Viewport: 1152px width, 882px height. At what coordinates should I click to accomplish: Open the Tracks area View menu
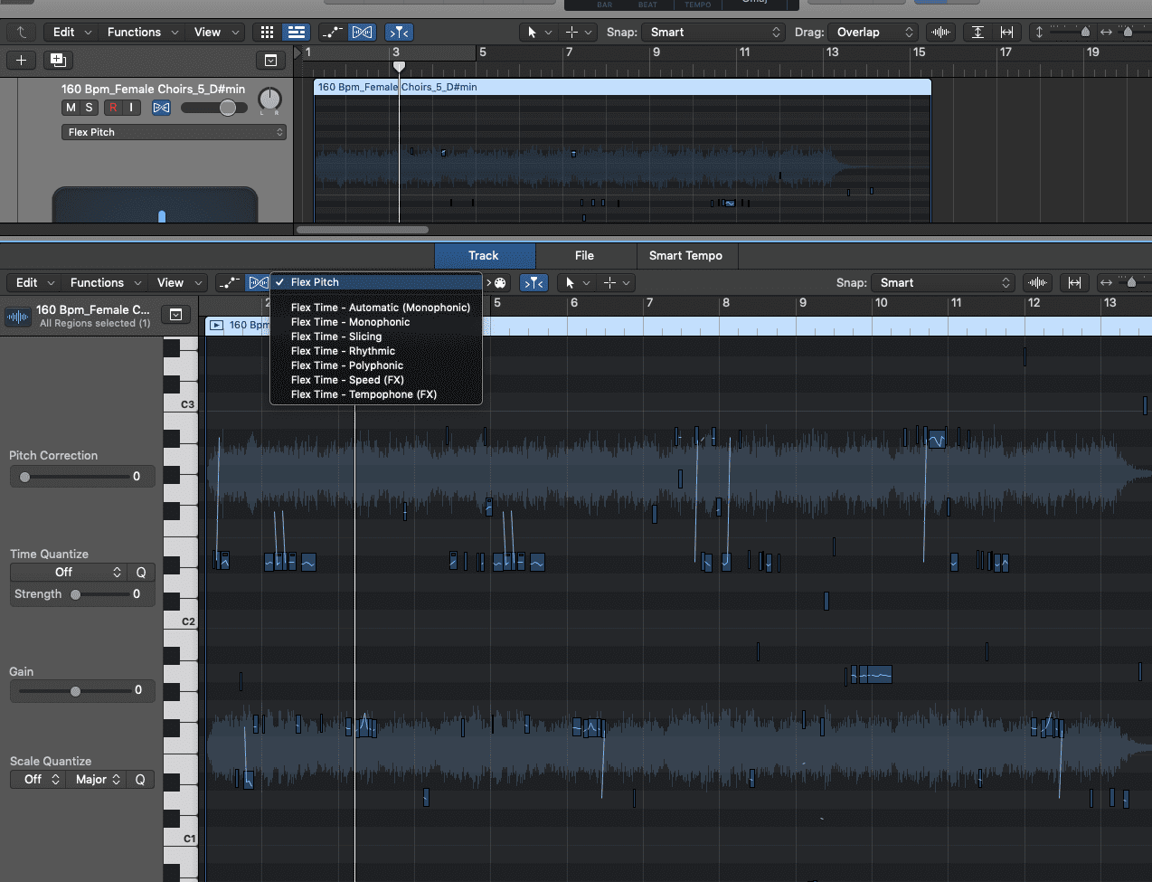[x=215, y=32]
